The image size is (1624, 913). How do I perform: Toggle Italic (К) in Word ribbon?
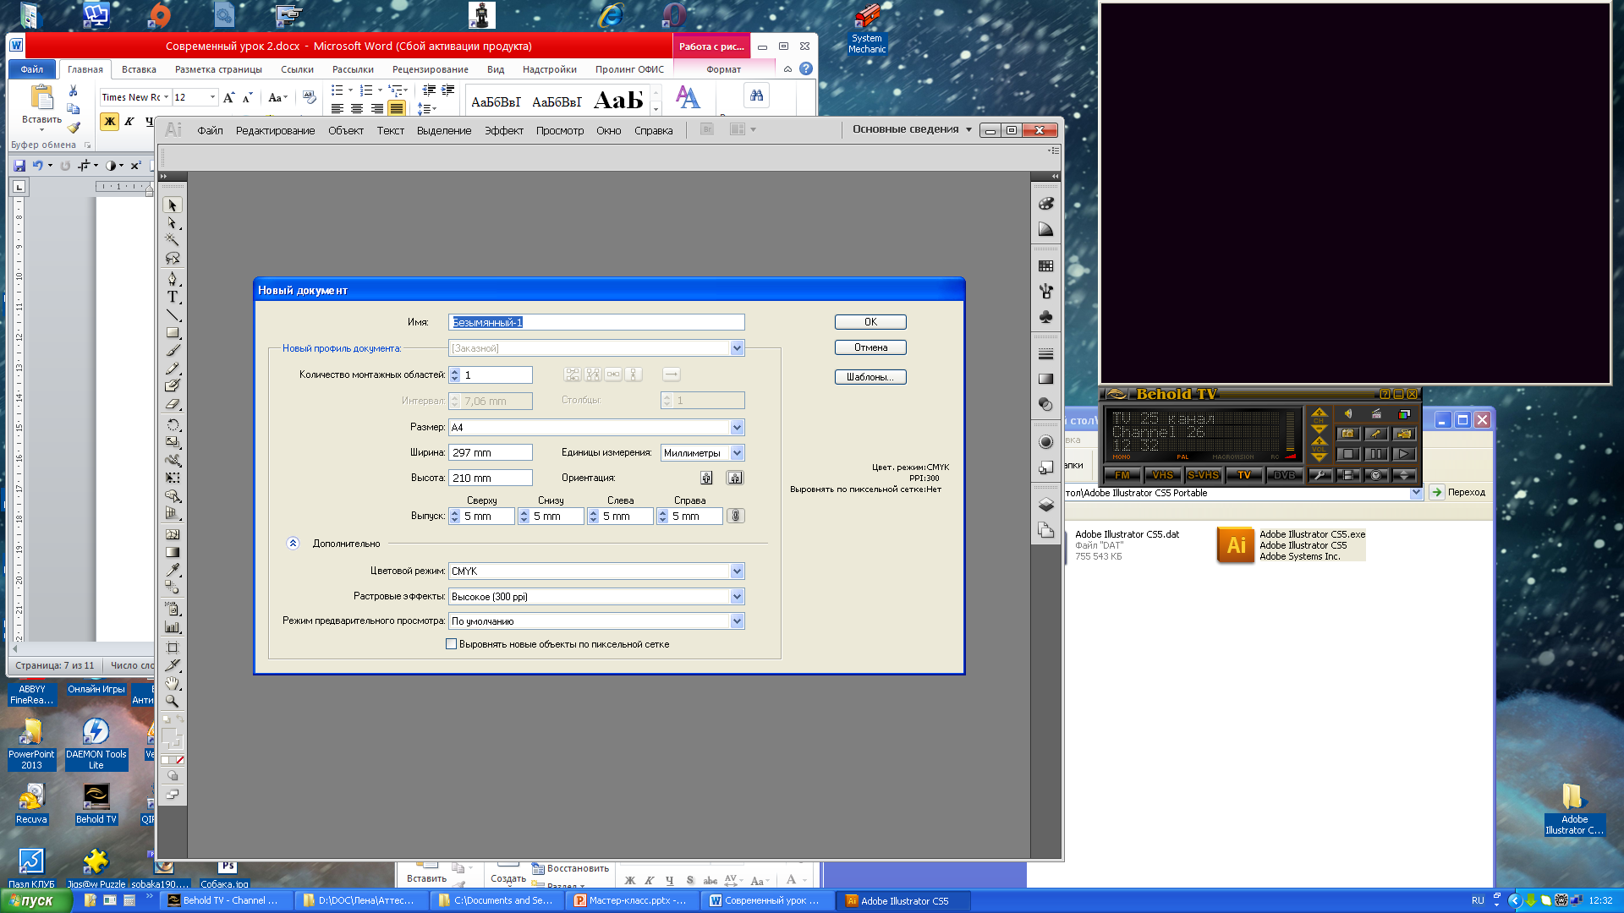129,122
